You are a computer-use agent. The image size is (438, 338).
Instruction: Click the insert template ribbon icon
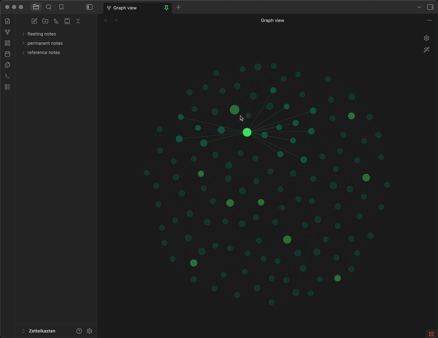pos(7,65)
